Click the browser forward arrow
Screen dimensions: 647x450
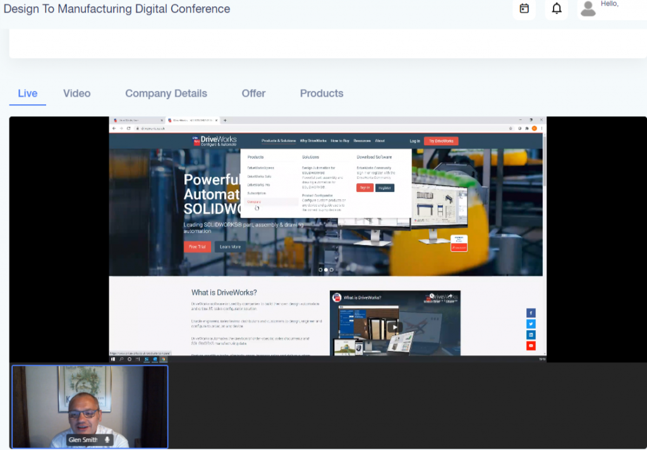pos(121,129)
